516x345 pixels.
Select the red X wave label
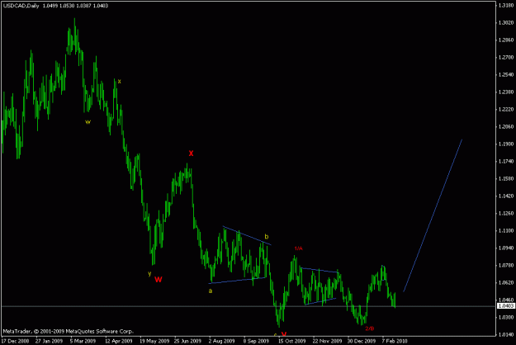[x=191, y=154]
